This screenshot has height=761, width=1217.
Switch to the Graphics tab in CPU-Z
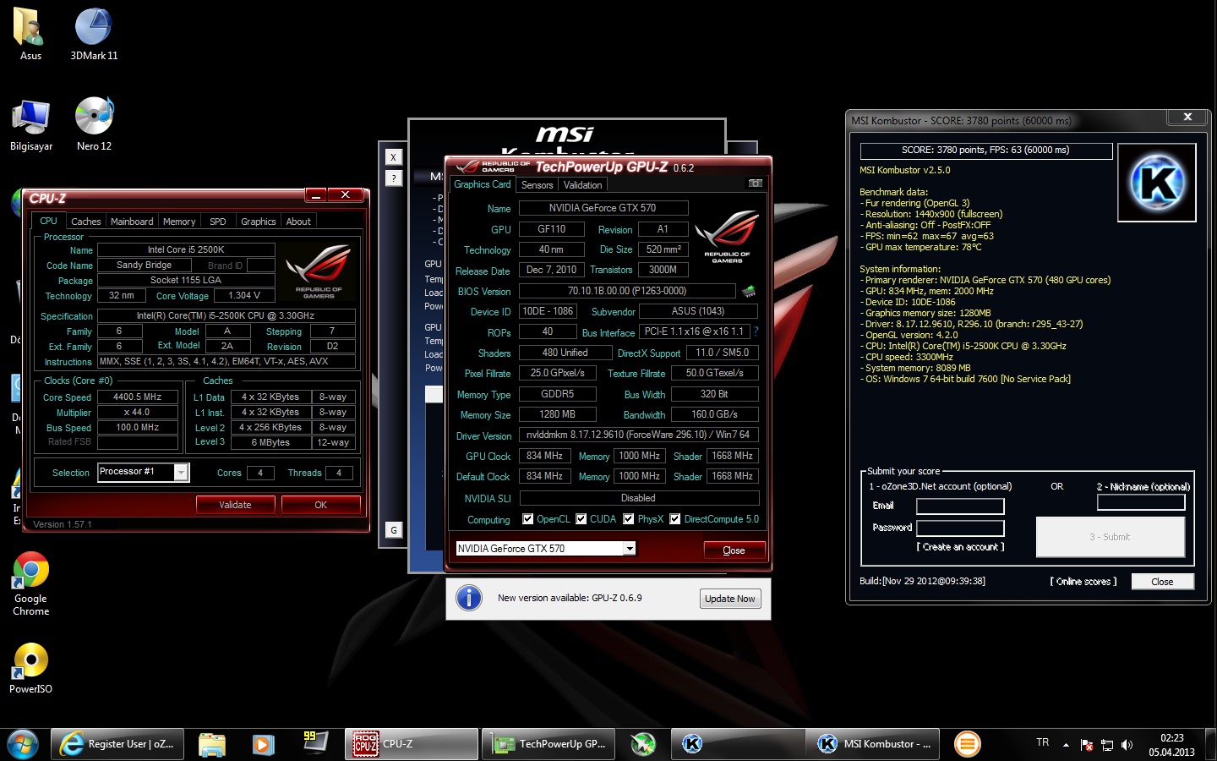click(259, 222)
